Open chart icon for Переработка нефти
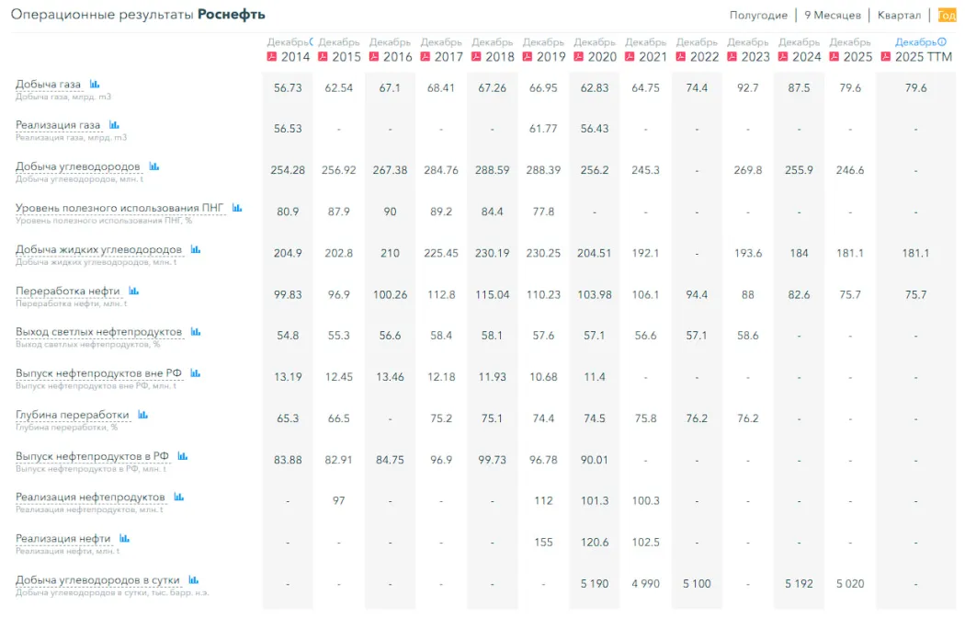The height and width of the screenshot is (618, 965). click(x=134, y=291)
